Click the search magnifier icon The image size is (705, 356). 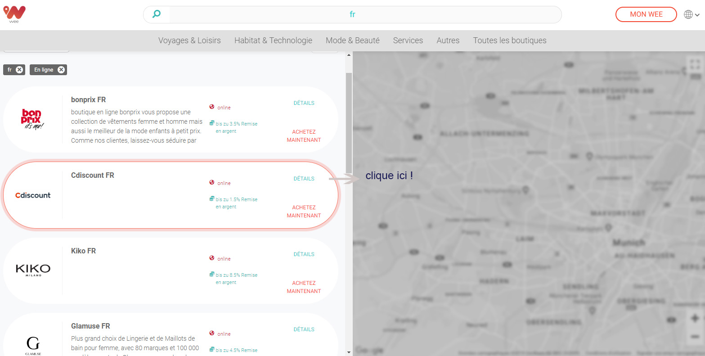point(156,14)
